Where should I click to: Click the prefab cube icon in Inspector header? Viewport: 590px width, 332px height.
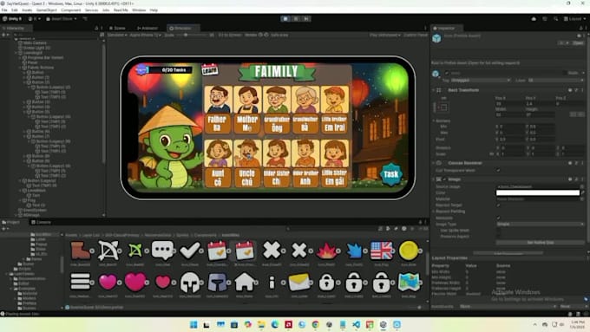tap(436, 38)
